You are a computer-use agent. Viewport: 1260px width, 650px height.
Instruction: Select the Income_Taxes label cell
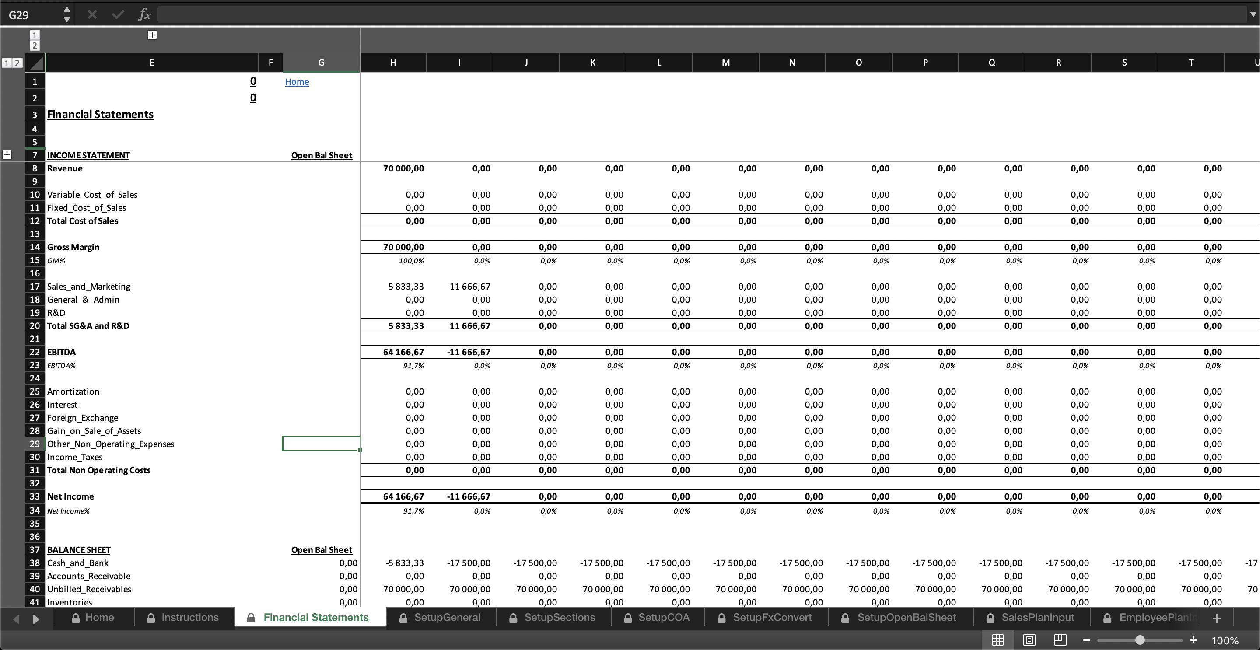tap(75, 457)
